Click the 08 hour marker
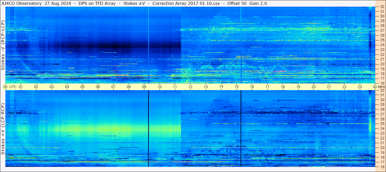 (x=129, y=87)
